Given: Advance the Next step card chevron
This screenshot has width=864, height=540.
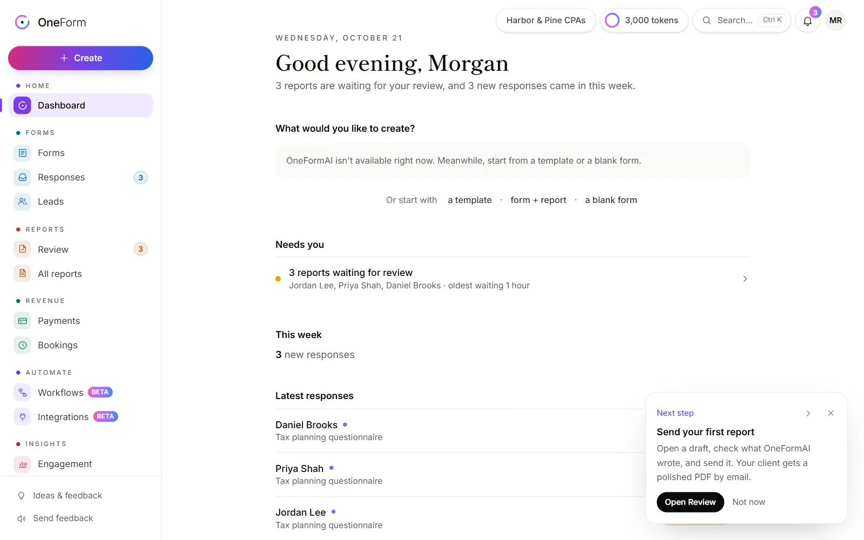Looking at the screenshot, I should coord(808,414).
